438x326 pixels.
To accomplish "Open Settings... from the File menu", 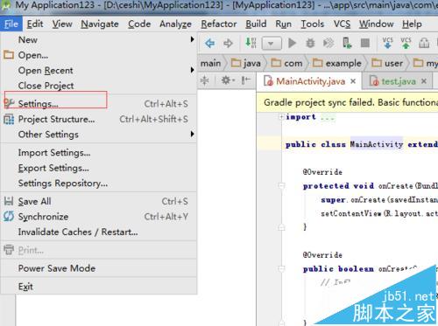I will click(x=99, y=104).
